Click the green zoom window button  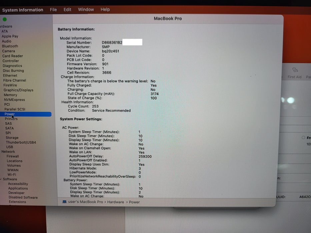pyautogui.click(x=5, y=19)
